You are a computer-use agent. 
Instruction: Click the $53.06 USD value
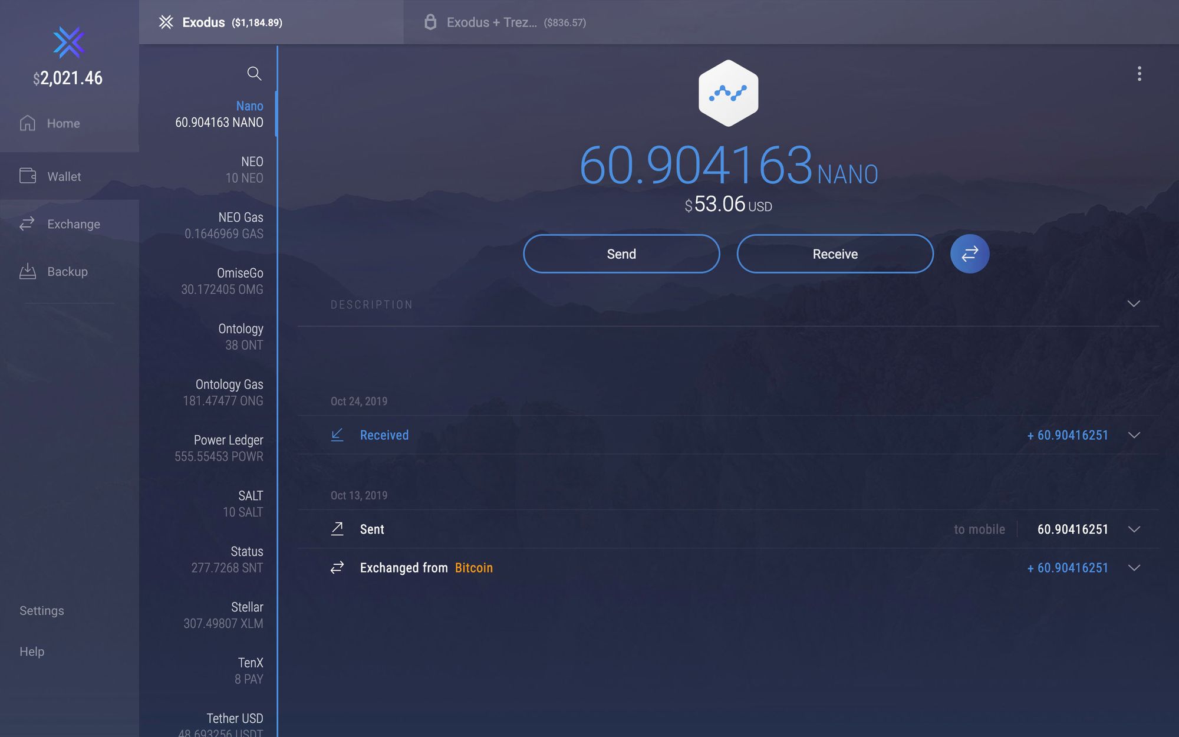(729, 204)
